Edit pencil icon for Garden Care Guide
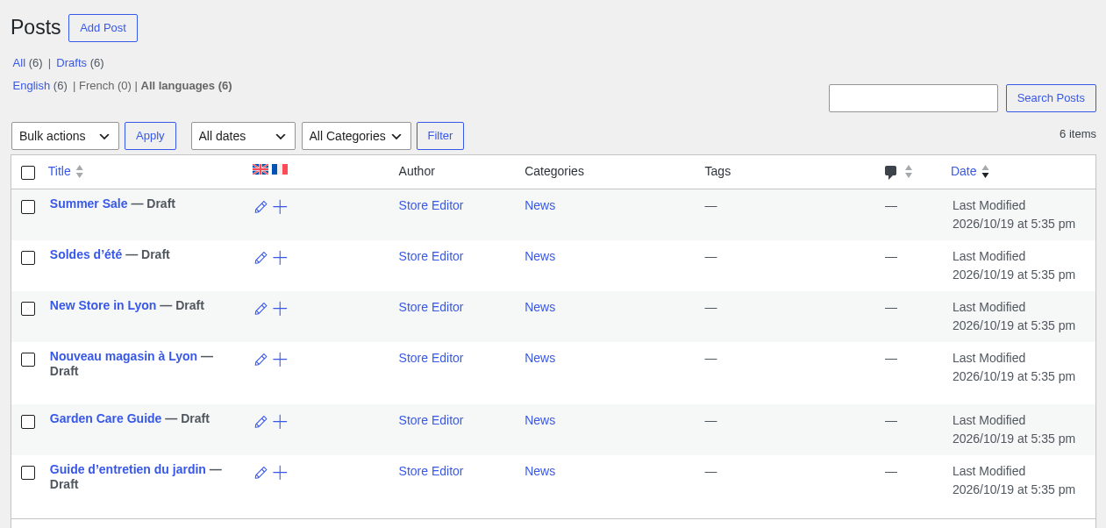Screen dimensions: 1106x528 [x=260, y=422]
